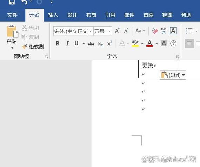Click the Bullets list icon
Screen dimensions: 200x167
pos(189,31)
